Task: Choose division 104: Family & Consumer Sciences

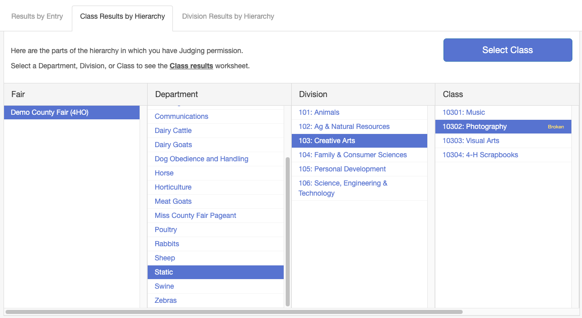Action: [x=352, y=155]
